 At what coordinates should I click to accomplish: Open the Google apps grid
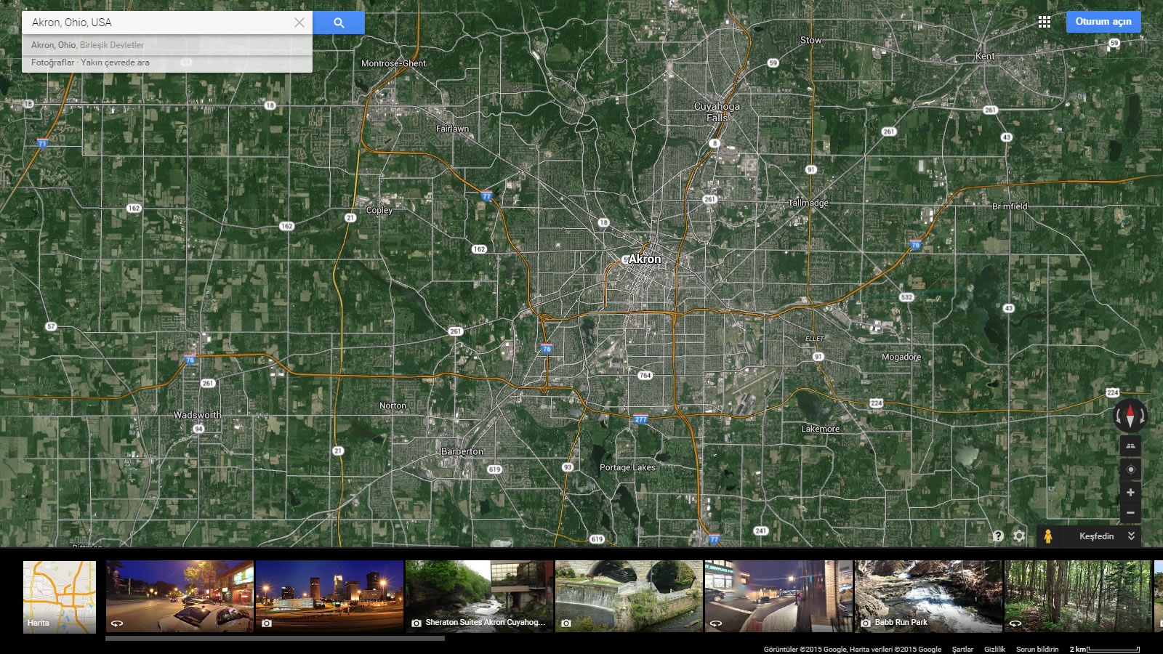pos(1044,22)
